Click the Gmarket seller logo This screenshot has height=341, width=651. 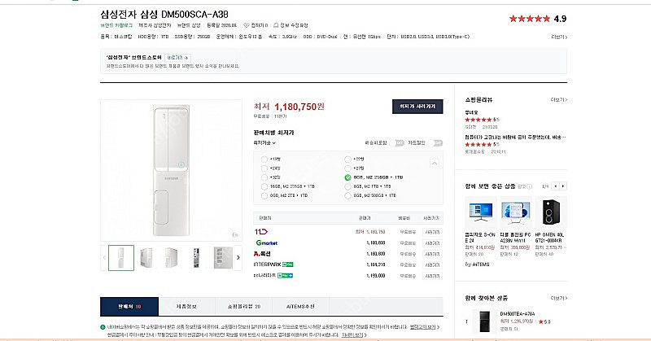[x=265, y=243]
